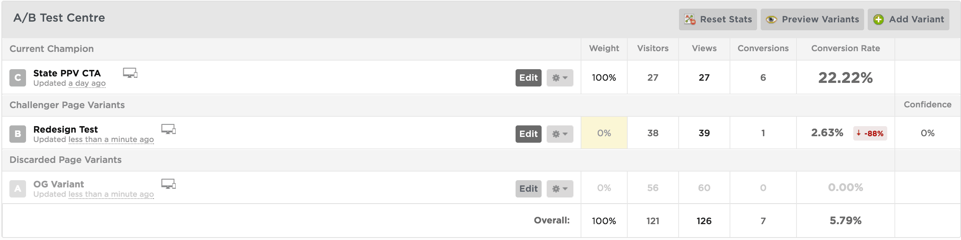
Task: Edit the discarded OG Variant
Action: coord(529,189)
